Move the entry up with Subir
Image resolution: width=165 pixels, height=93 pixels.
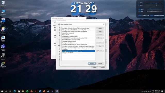tap(100, 43)
